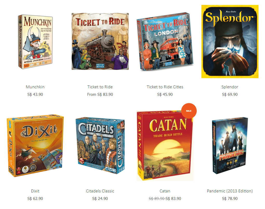The width and height of the screenshot is (265, 209).
Task: Open the Ticket to Ride Cities title
Action: point(165,87)
